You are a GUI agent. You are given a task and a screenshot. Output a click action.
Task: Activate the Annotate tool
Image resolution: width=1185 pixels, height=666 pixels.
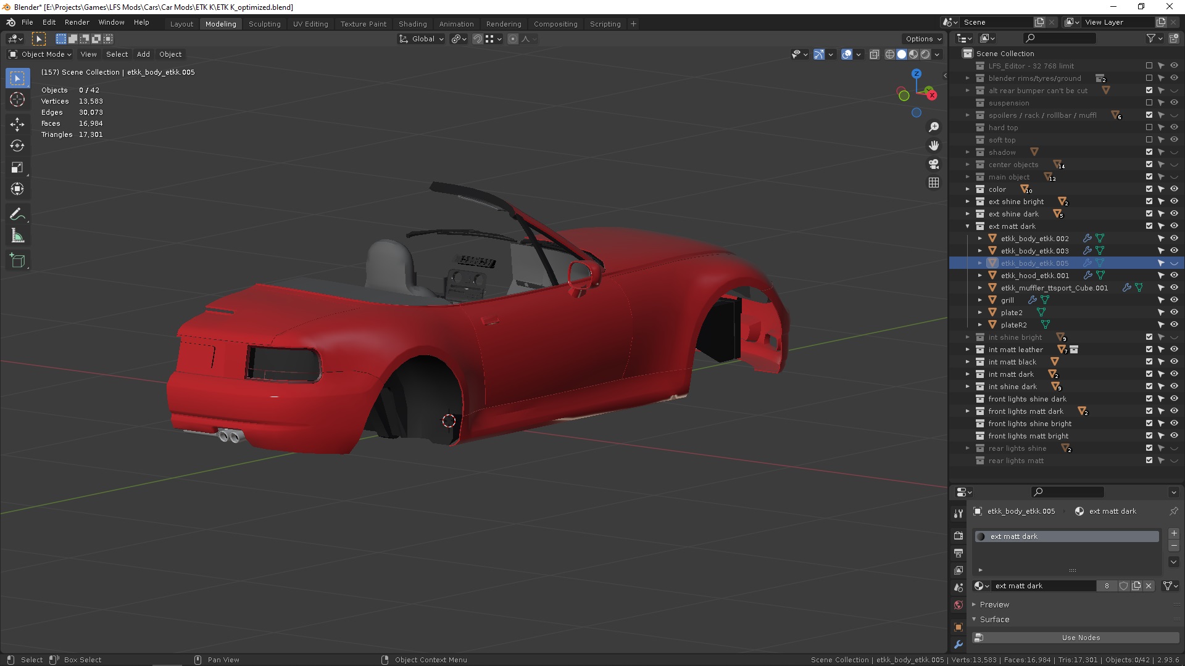pos(17,214)
